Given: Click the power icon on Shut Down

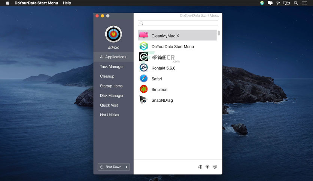Looking at the screenshot, I should (102, 167).
